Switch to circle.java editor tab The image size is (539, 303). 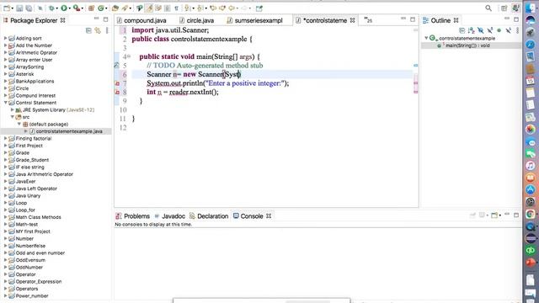(196, 20)
